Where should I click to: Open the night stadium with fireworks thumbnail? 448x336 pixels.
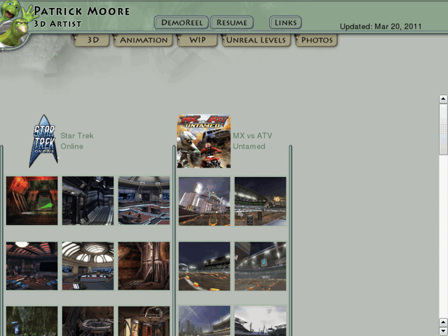tap(260, 202)
